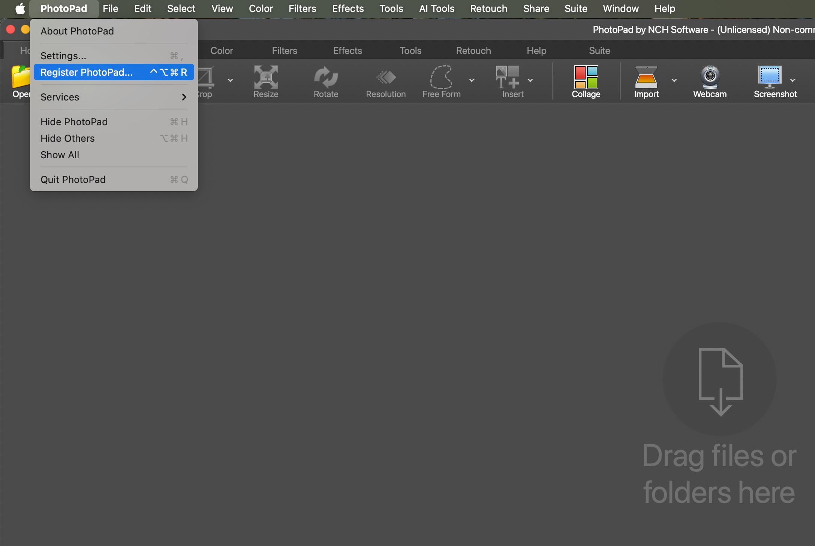815x546 pixels.
Task: Expand the Screenshot dropdown arrow
Action: tap(793, 80)
